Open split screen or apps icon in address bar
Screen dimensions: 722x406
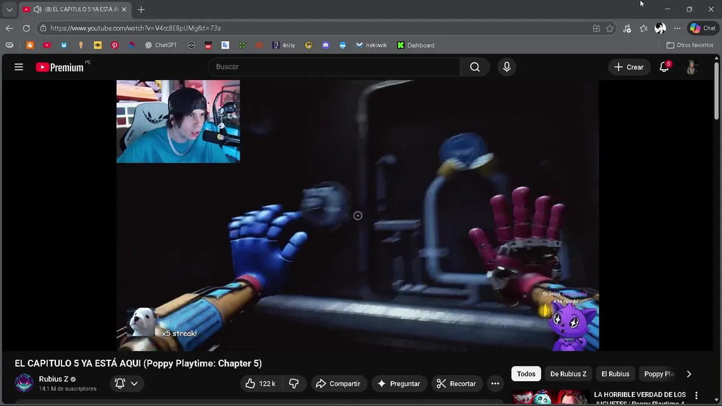click(x=596, y=28)
